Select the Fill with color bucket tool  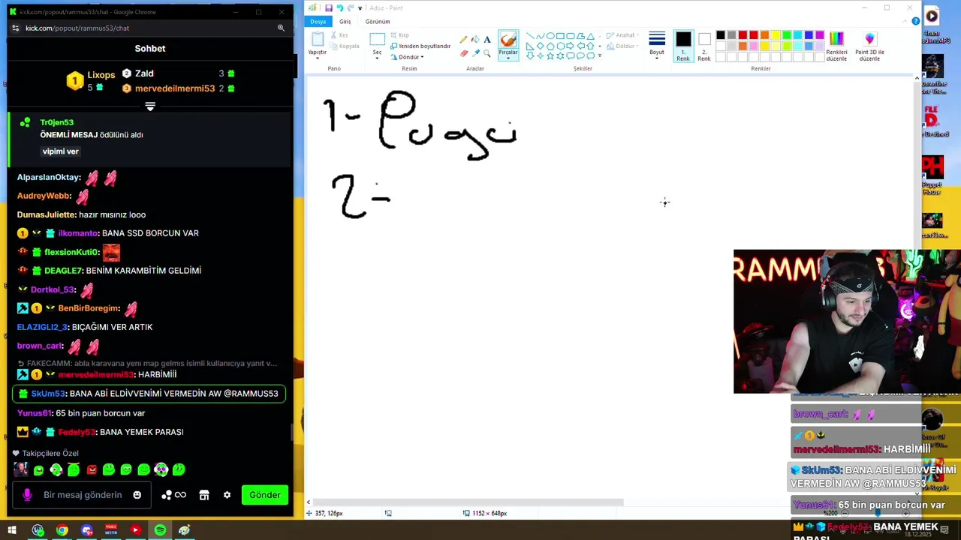475,40
